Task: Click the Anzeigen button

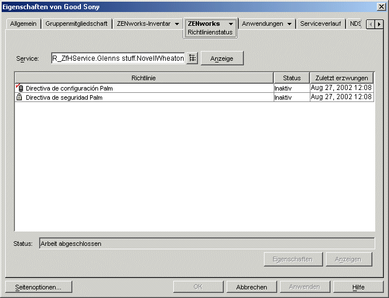Action: (349, 260)
